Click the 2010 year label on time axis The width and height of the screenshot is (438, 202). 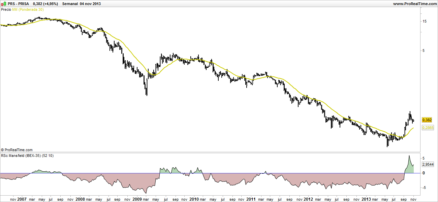point(194,199)
